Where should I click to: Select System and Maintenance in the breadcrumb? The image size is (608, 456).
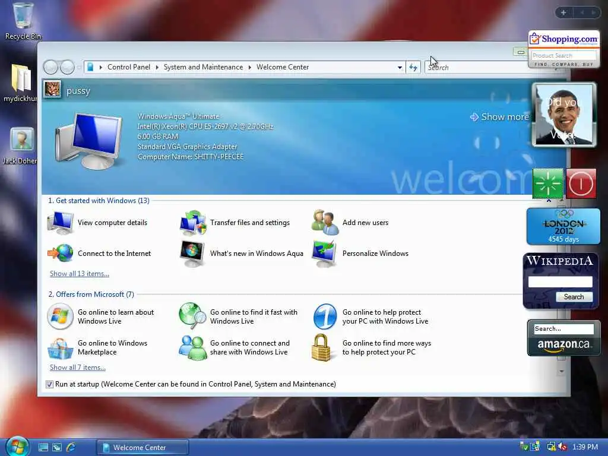coord(203,67)
